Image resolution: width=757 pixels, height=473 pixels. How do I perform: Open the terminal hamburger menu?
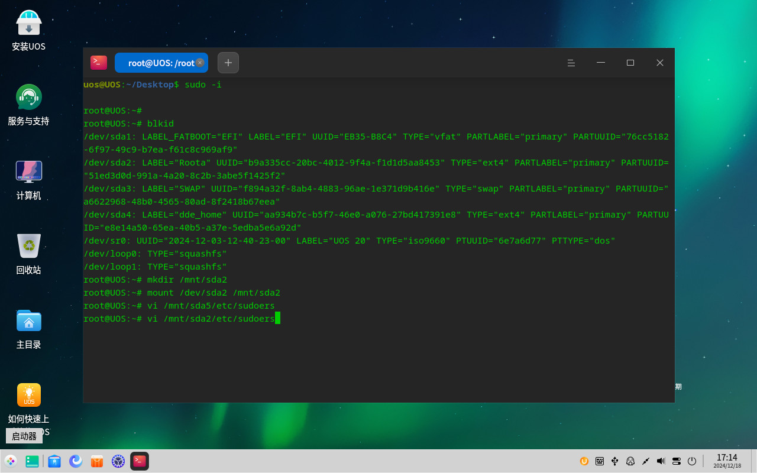tap(571, 63)
